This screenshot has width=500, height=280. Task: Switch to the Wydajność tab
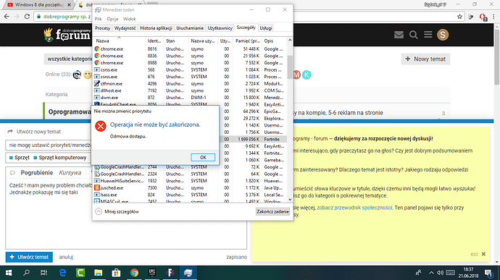click(x=125, y=28)
